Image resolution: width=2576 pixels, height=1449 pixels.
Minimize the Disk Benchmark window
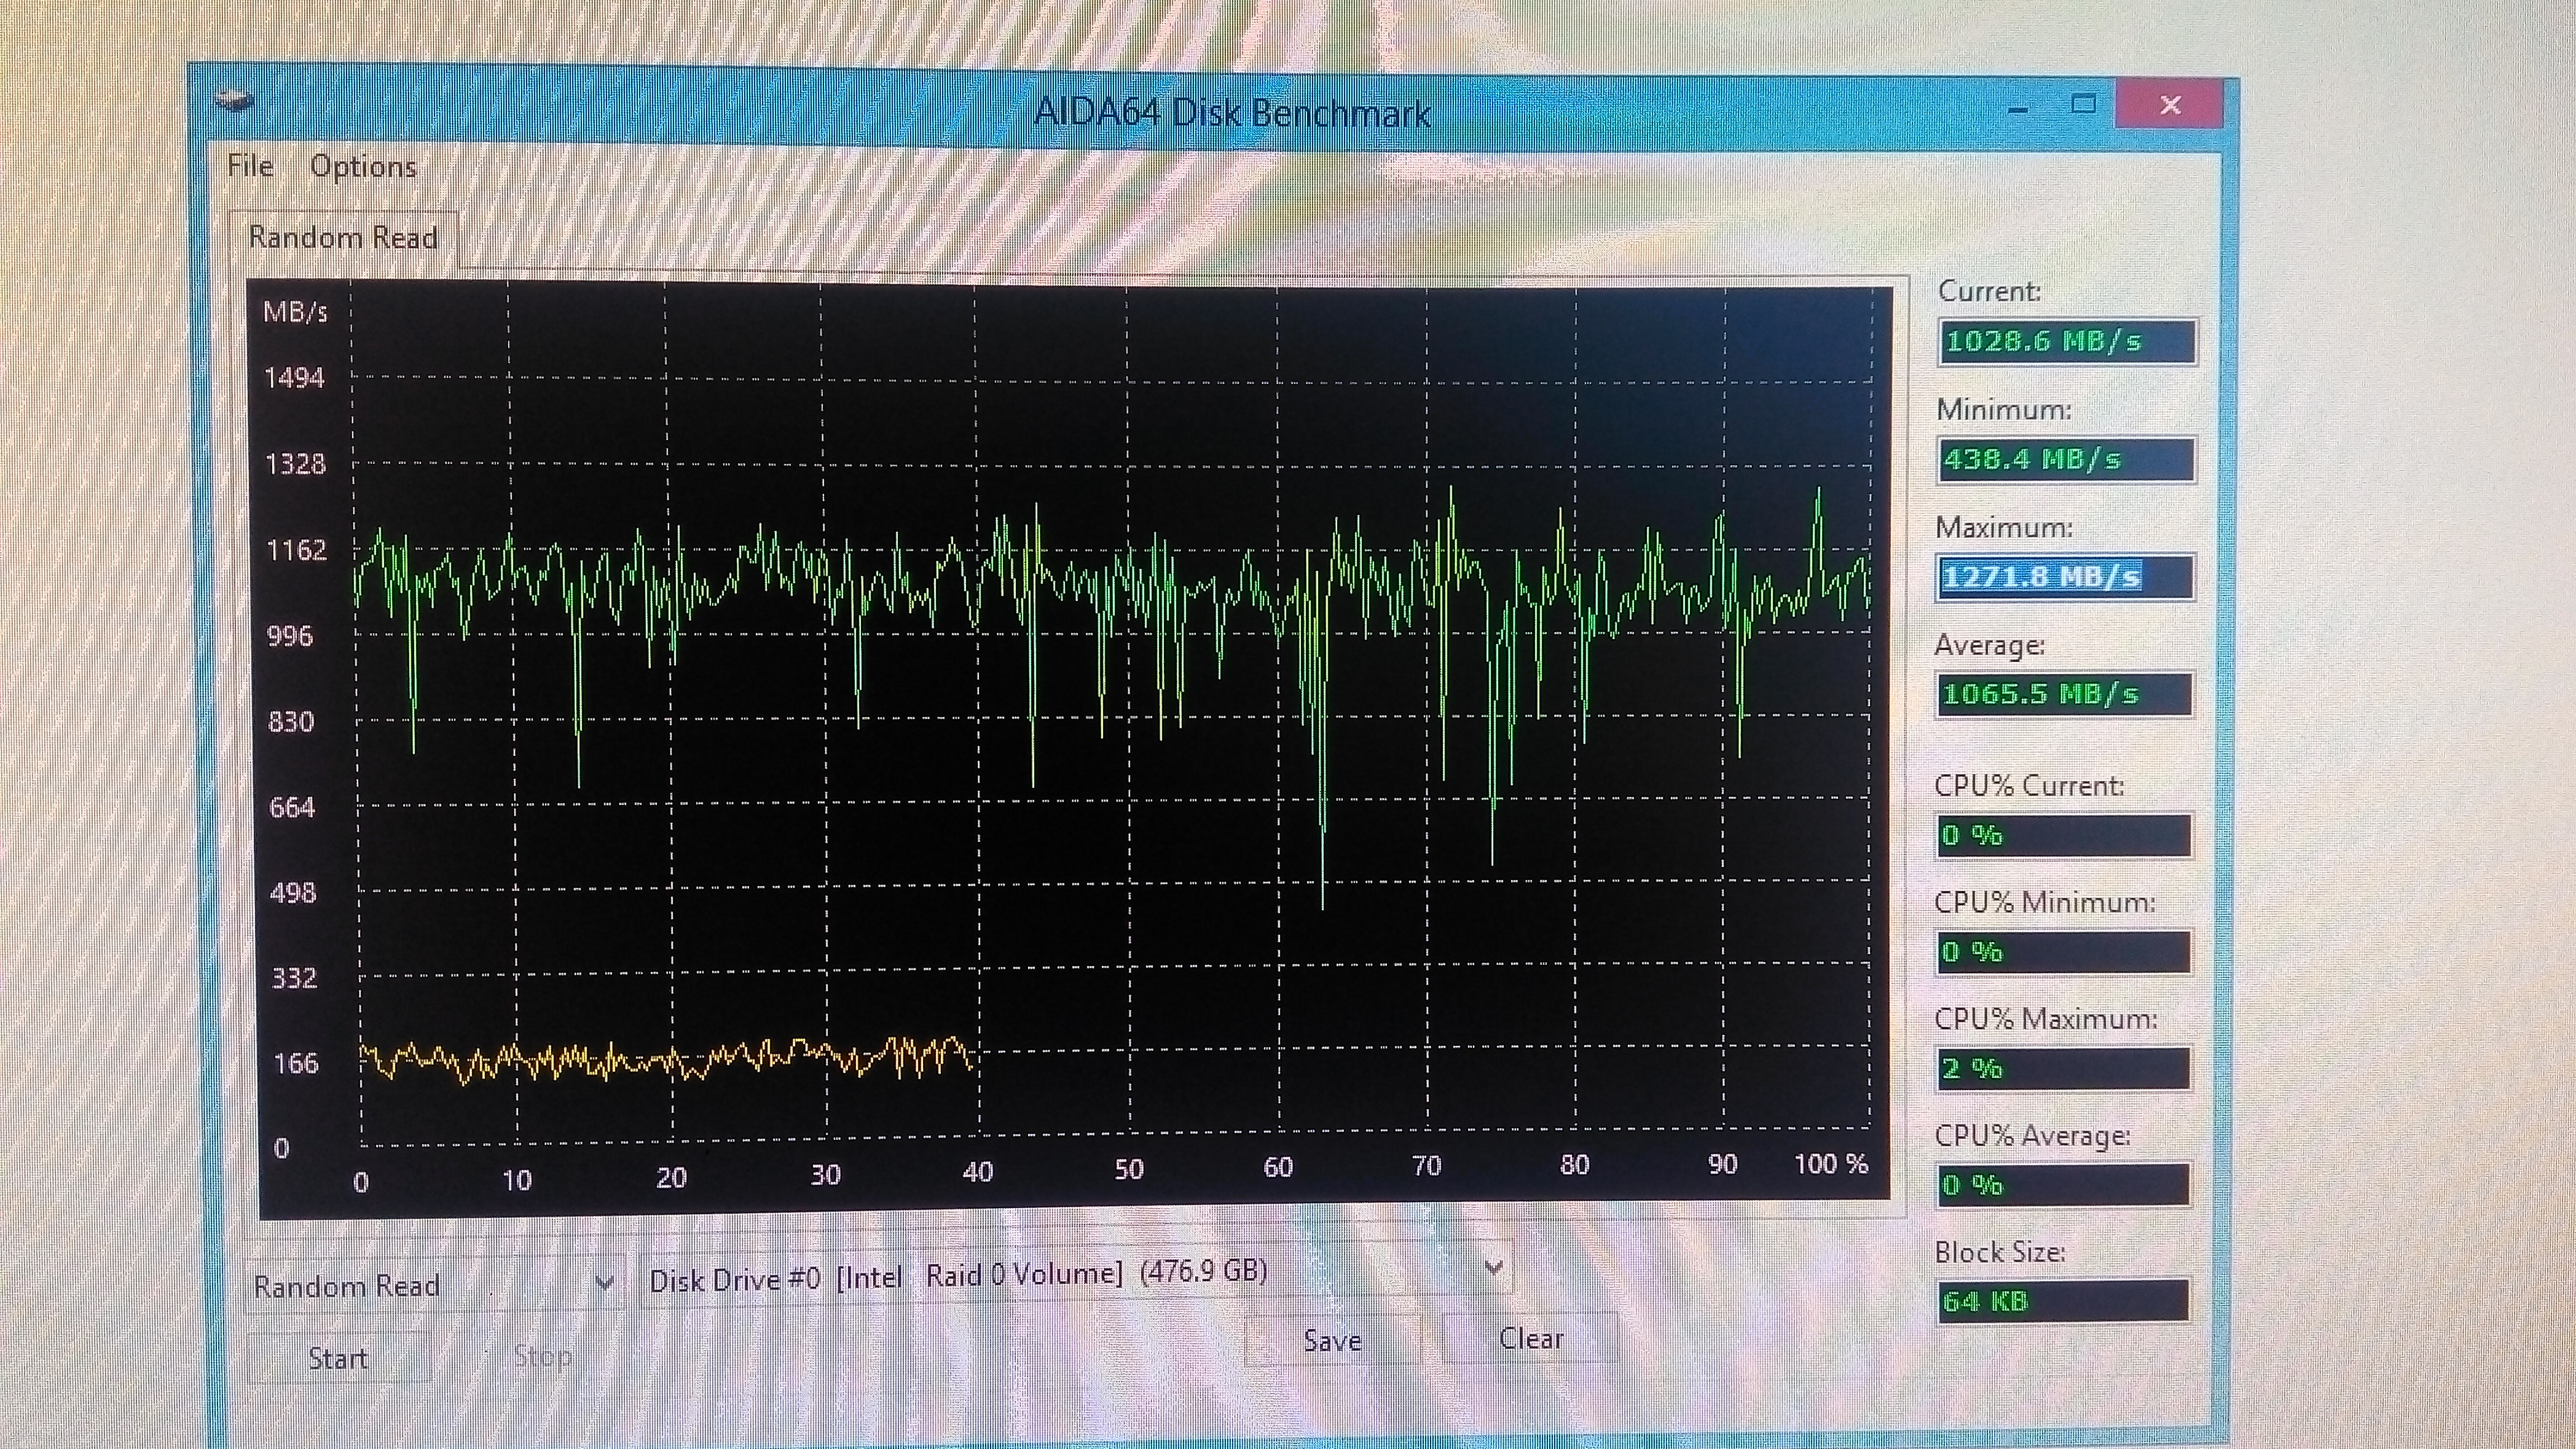click(x=2017, y=106)
